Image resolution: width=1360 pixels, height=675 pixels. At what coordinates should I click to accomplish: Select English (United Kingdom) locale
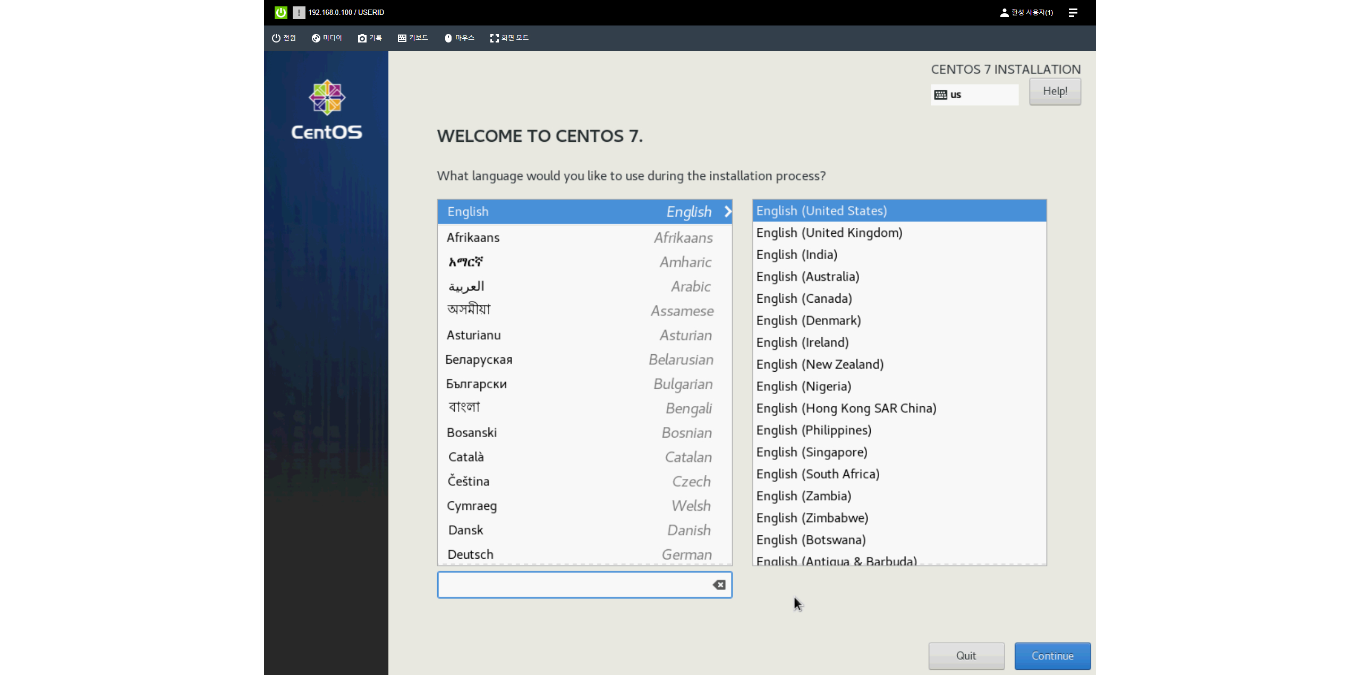point(829,233)
